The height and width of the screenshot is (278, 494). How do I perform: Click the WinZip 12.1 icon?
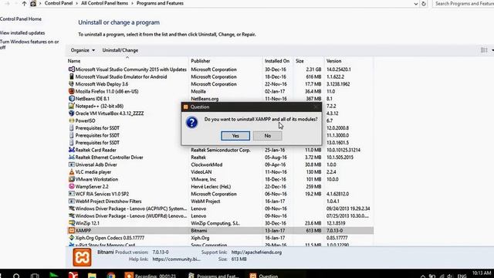coord(72,223)
